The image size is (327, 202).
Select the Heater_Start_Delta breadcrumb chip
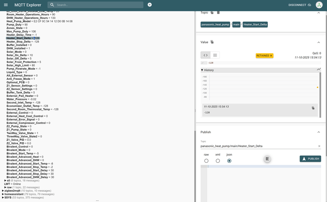tap(255, 25)
